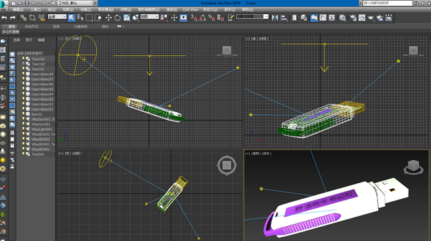The height and width of the screenshot is (241, 431).
Task: Open the named selection sets dropdown
Action: point(252,17)
